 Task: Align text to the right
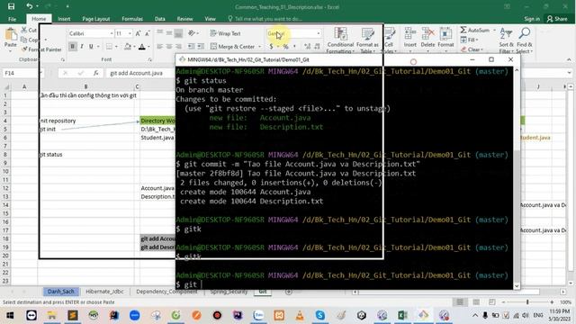pos(178,46)
